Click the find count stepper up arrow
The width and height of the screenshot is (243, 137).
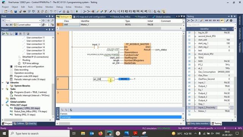49,24
